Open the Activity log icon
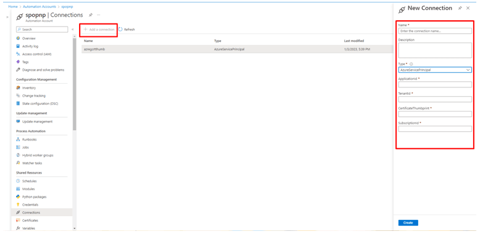This screenshot has height=234, width=480. pyautogui.click(x=18, y=46)
